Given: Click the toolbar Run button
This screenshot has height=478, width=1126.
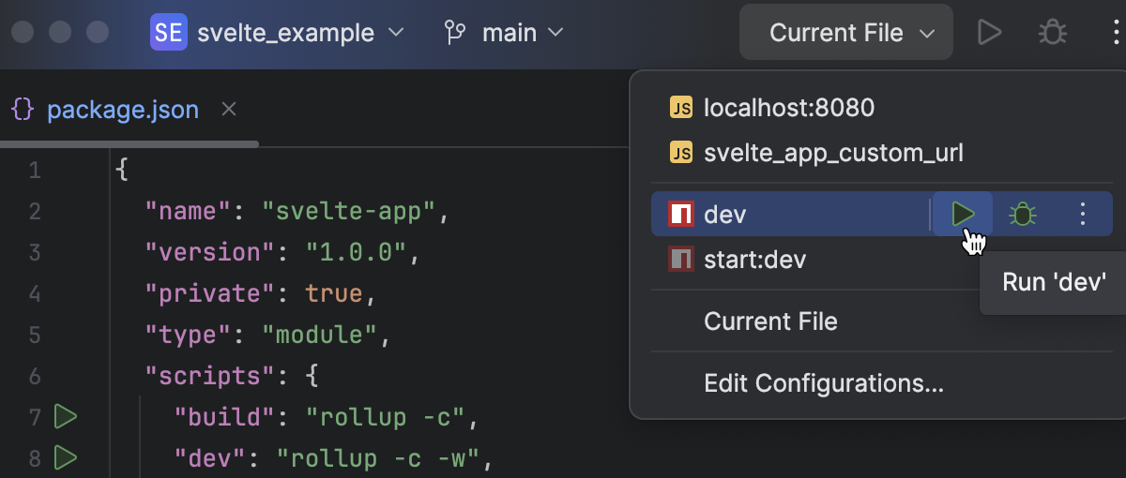Looking at the screenshot, I should [989, 34].
